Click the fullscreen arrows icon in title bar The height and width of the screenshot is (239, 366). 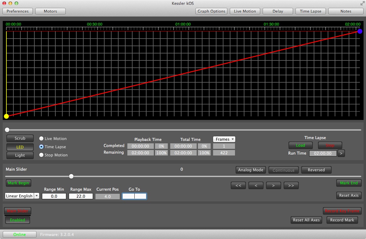coord(362,3)
